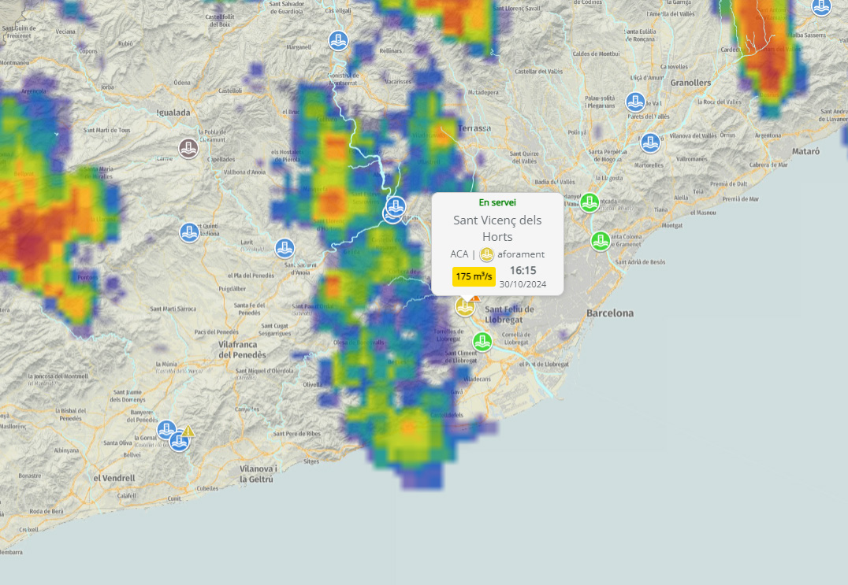This screenshot has height=585, width=848.
Task: Click the aforament icon inside the popup
Action: (487, 254)
